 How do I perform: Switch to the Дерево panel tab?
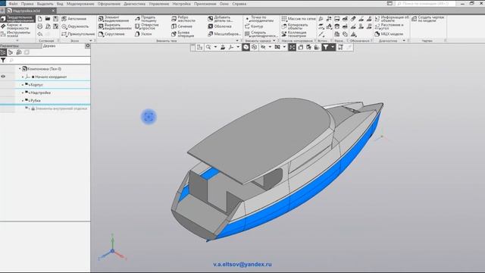48,45
